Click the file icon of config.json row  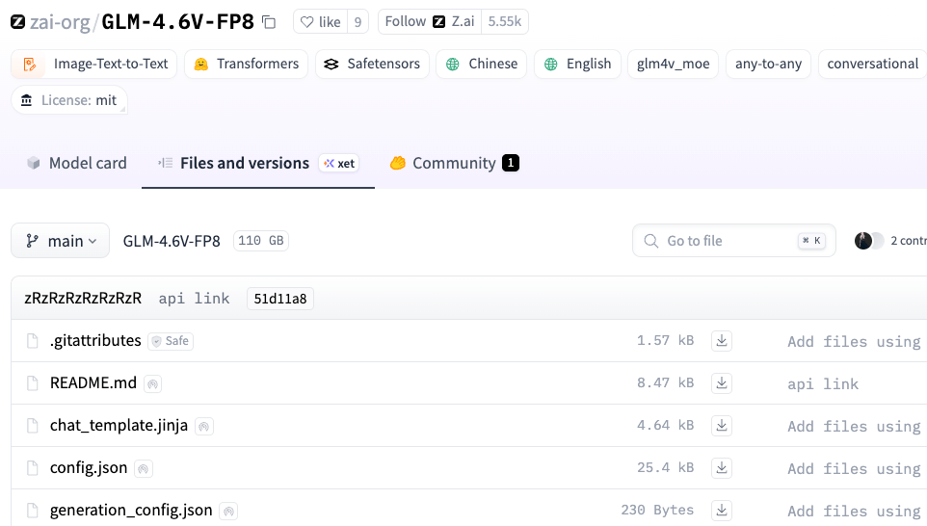33,468
